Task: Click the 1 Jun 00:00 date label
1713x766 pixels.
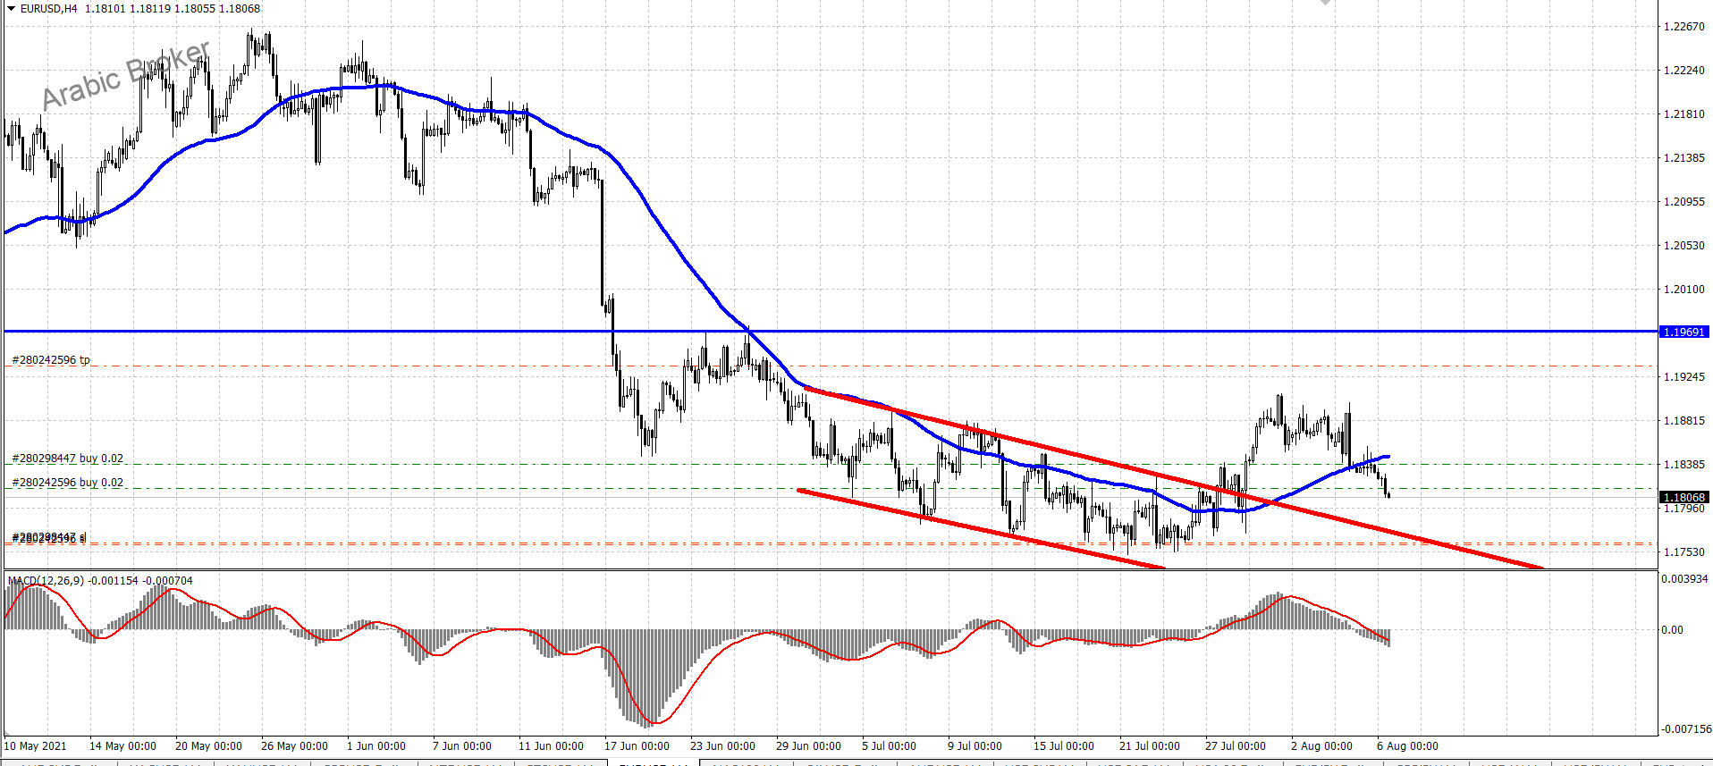Action: tap(376, 746)
